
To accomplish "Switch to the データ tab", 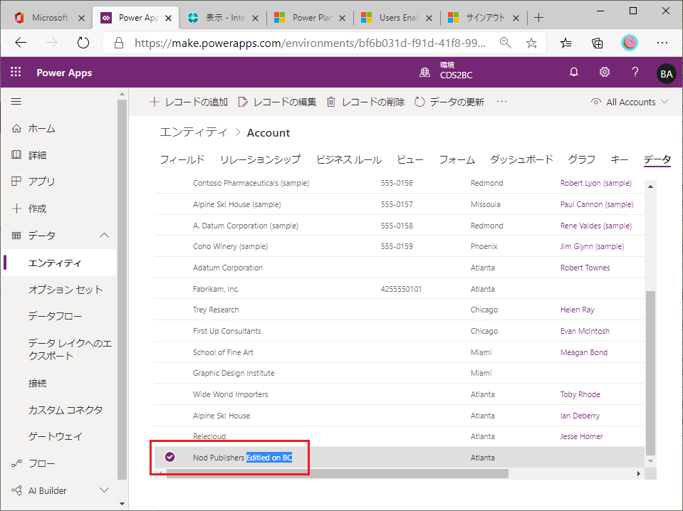I will (x=657, y=159).
